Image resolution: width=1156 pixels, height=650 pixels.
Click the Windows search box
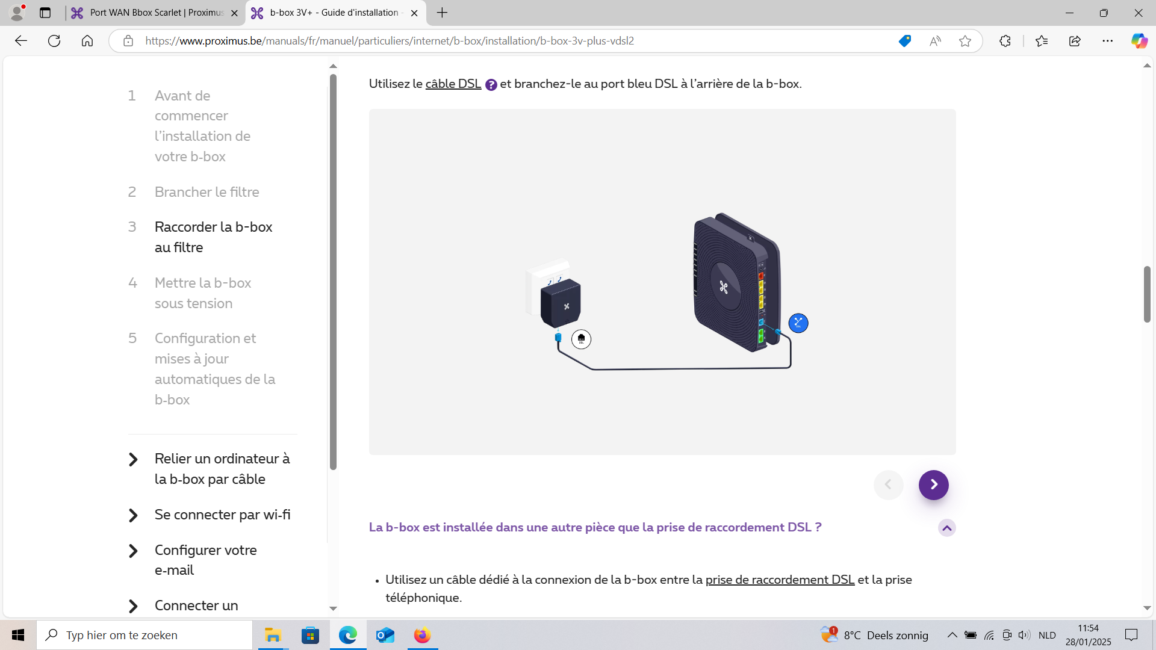144,635
